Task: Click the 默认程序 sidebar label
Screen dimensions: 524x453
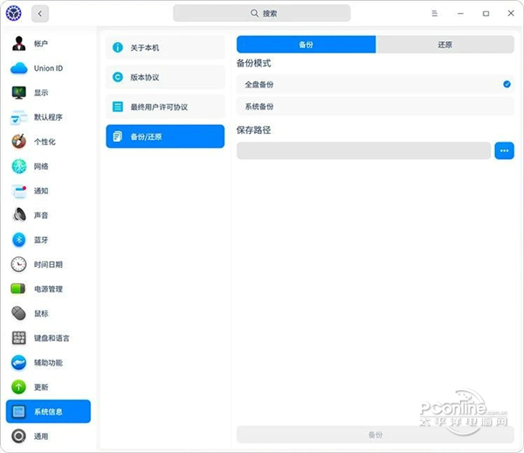Action: click(48, 117)
